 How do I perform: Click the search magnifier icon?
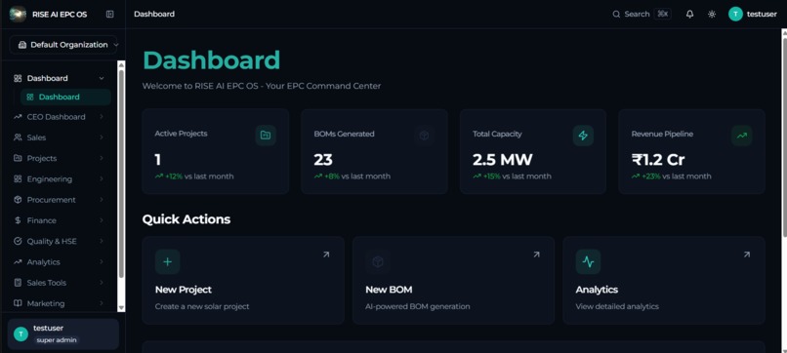coord(616,14)
